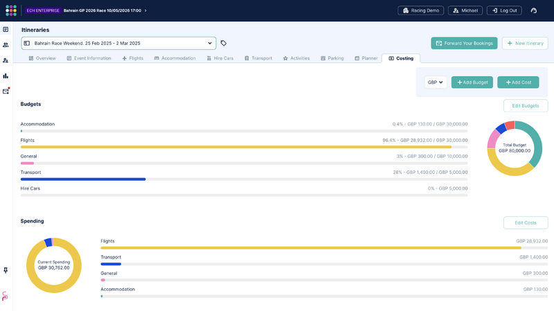Open the Michael user profile button
Screen dimensions: 554x311
(x=465, y=10)
